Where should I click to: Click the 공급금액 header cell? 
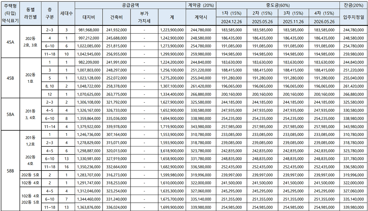coord(131,5)
